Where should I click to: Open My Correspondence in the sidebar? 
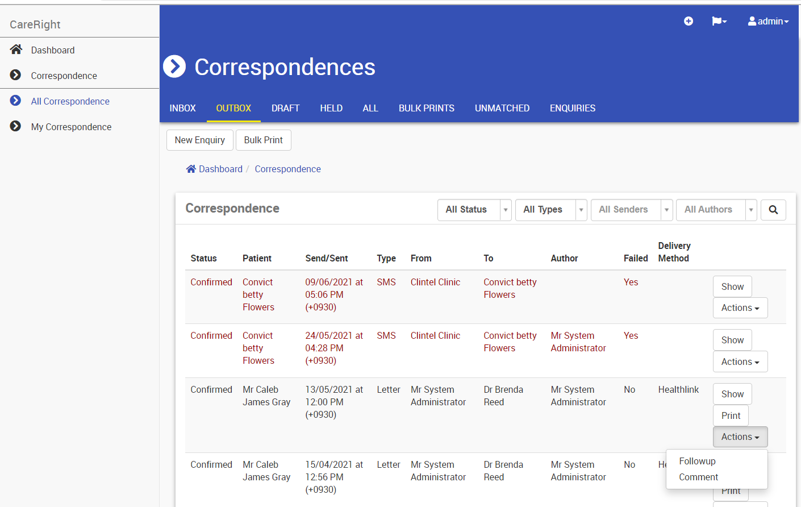tap(71, 127)
